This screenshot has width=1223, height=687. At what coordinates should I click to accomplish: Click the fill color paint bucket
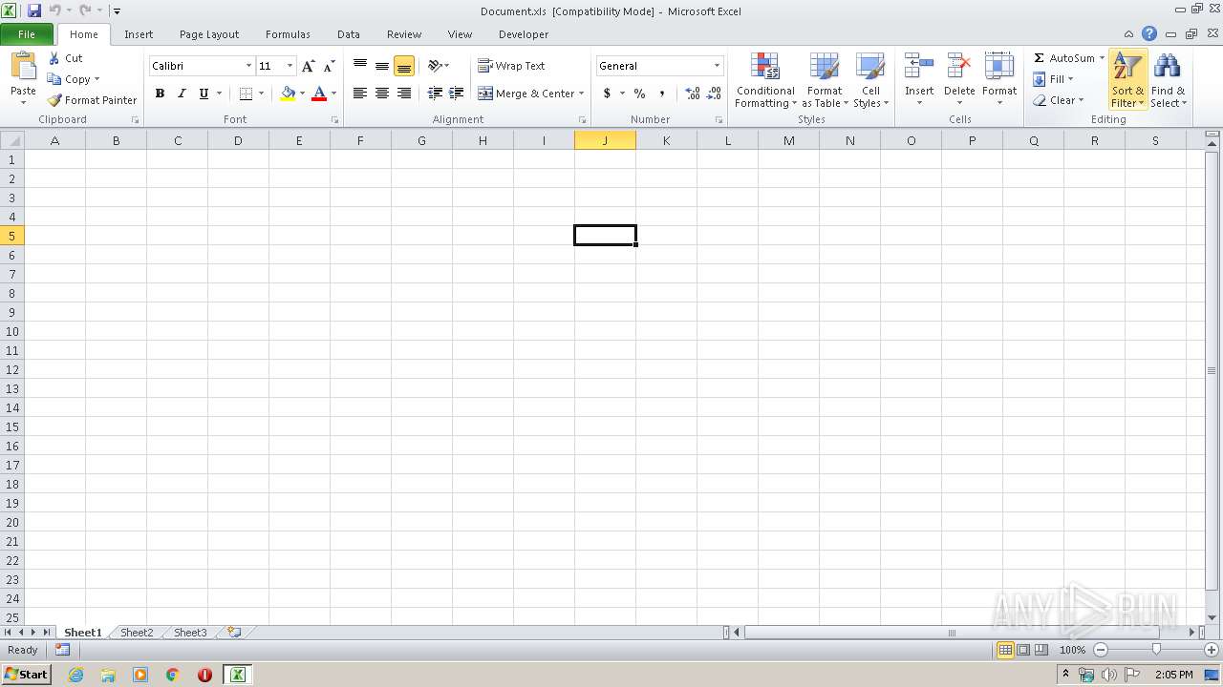coord(288,94)
